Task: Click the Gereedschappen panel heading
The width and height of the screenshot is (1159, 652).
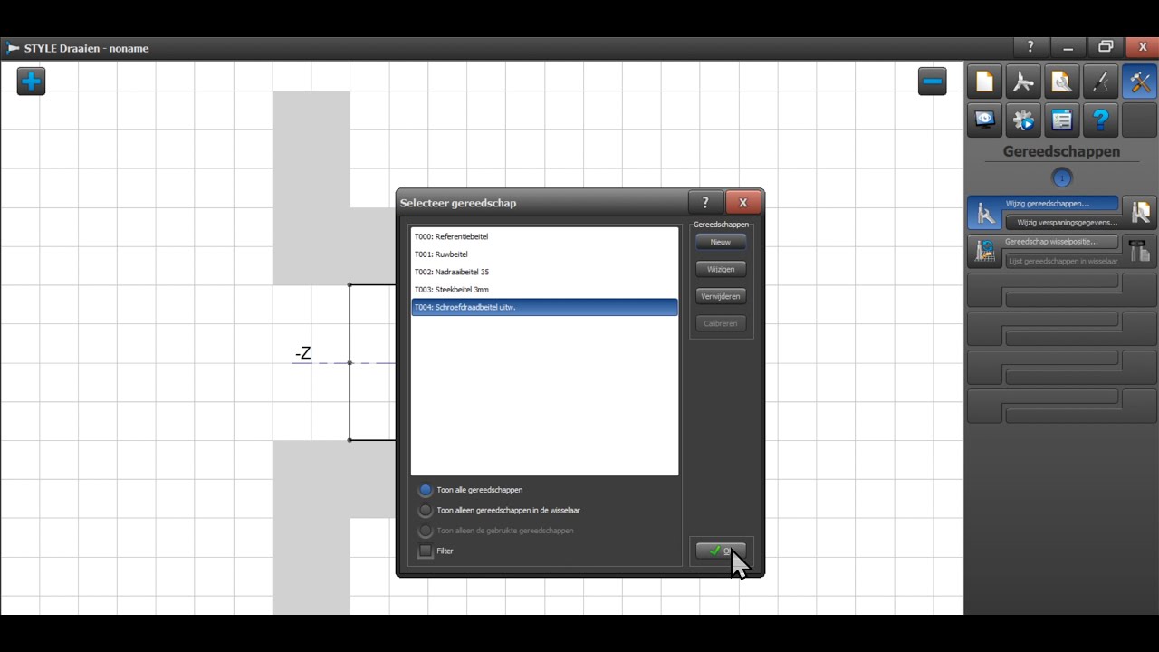Action: pyautogui.click(x=1061, y=152)
